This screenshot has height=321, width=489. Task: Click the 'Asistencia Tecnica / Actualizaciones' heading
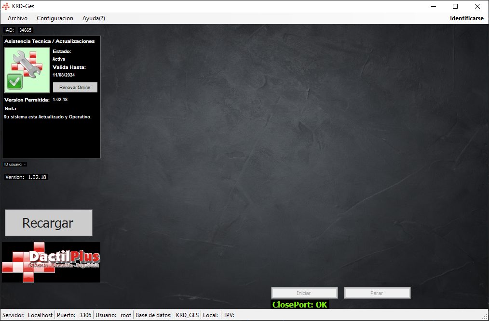click(x=50, y=41)
